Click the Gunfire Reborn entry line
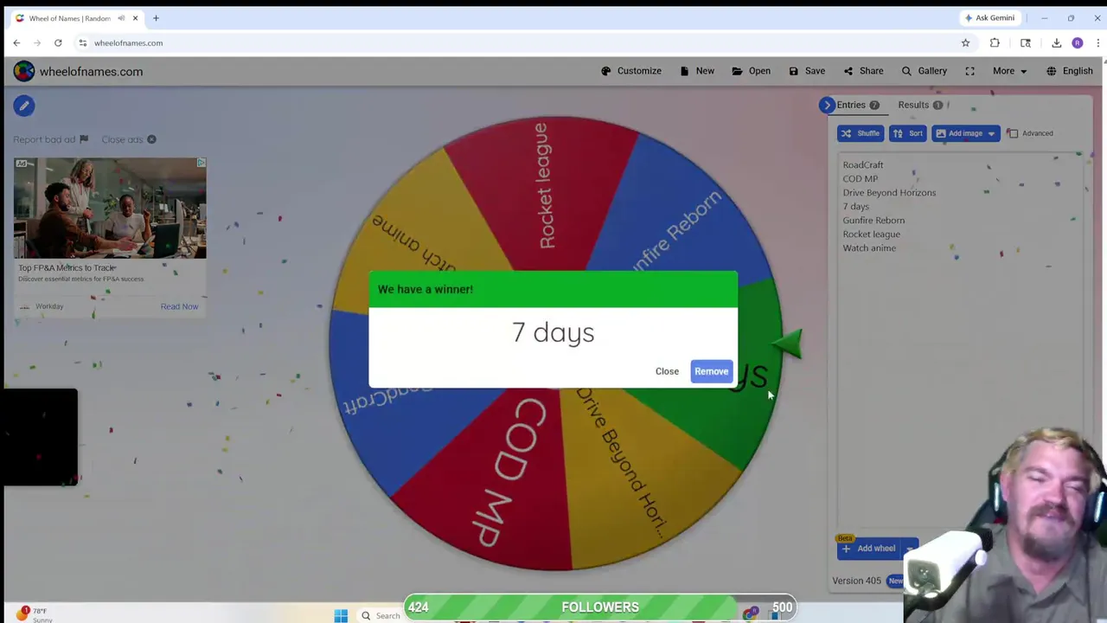The image size is (1107, 623). 873,220
